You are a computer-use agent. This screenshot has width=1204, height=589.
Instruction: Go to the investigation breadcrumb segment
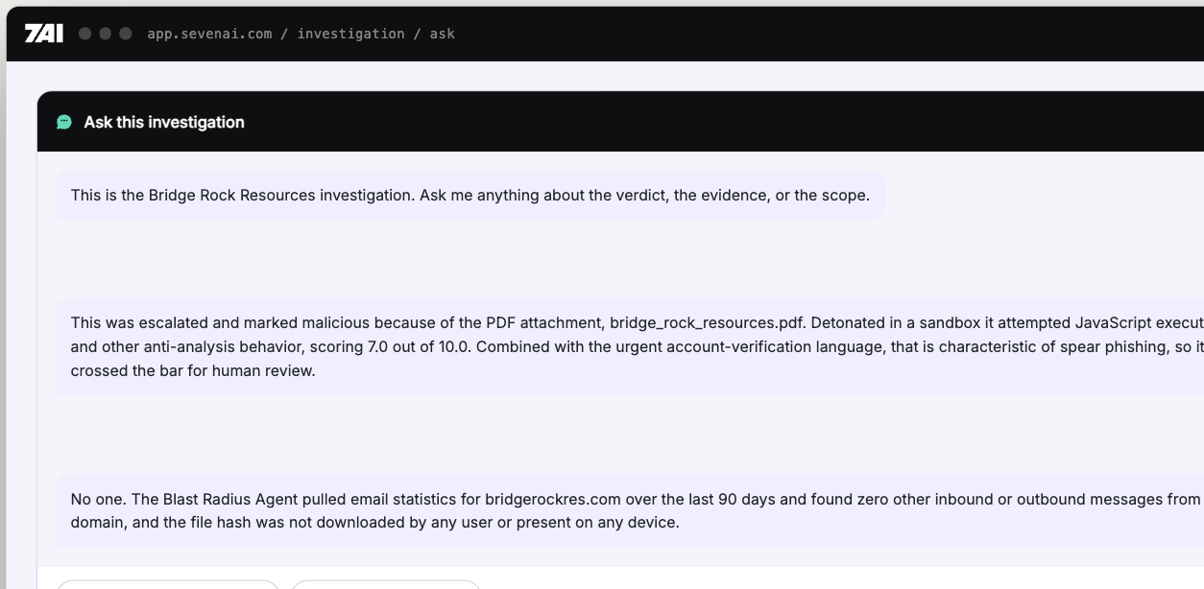(350, 34)
